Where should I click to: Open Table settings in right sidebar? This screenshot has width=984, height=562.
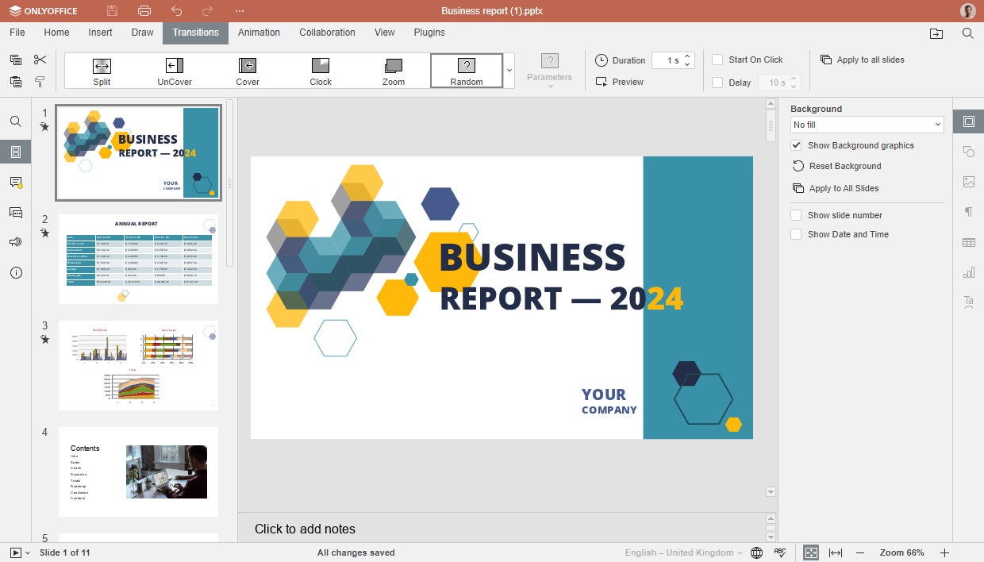pyautogui.click(x=968, y=243)
